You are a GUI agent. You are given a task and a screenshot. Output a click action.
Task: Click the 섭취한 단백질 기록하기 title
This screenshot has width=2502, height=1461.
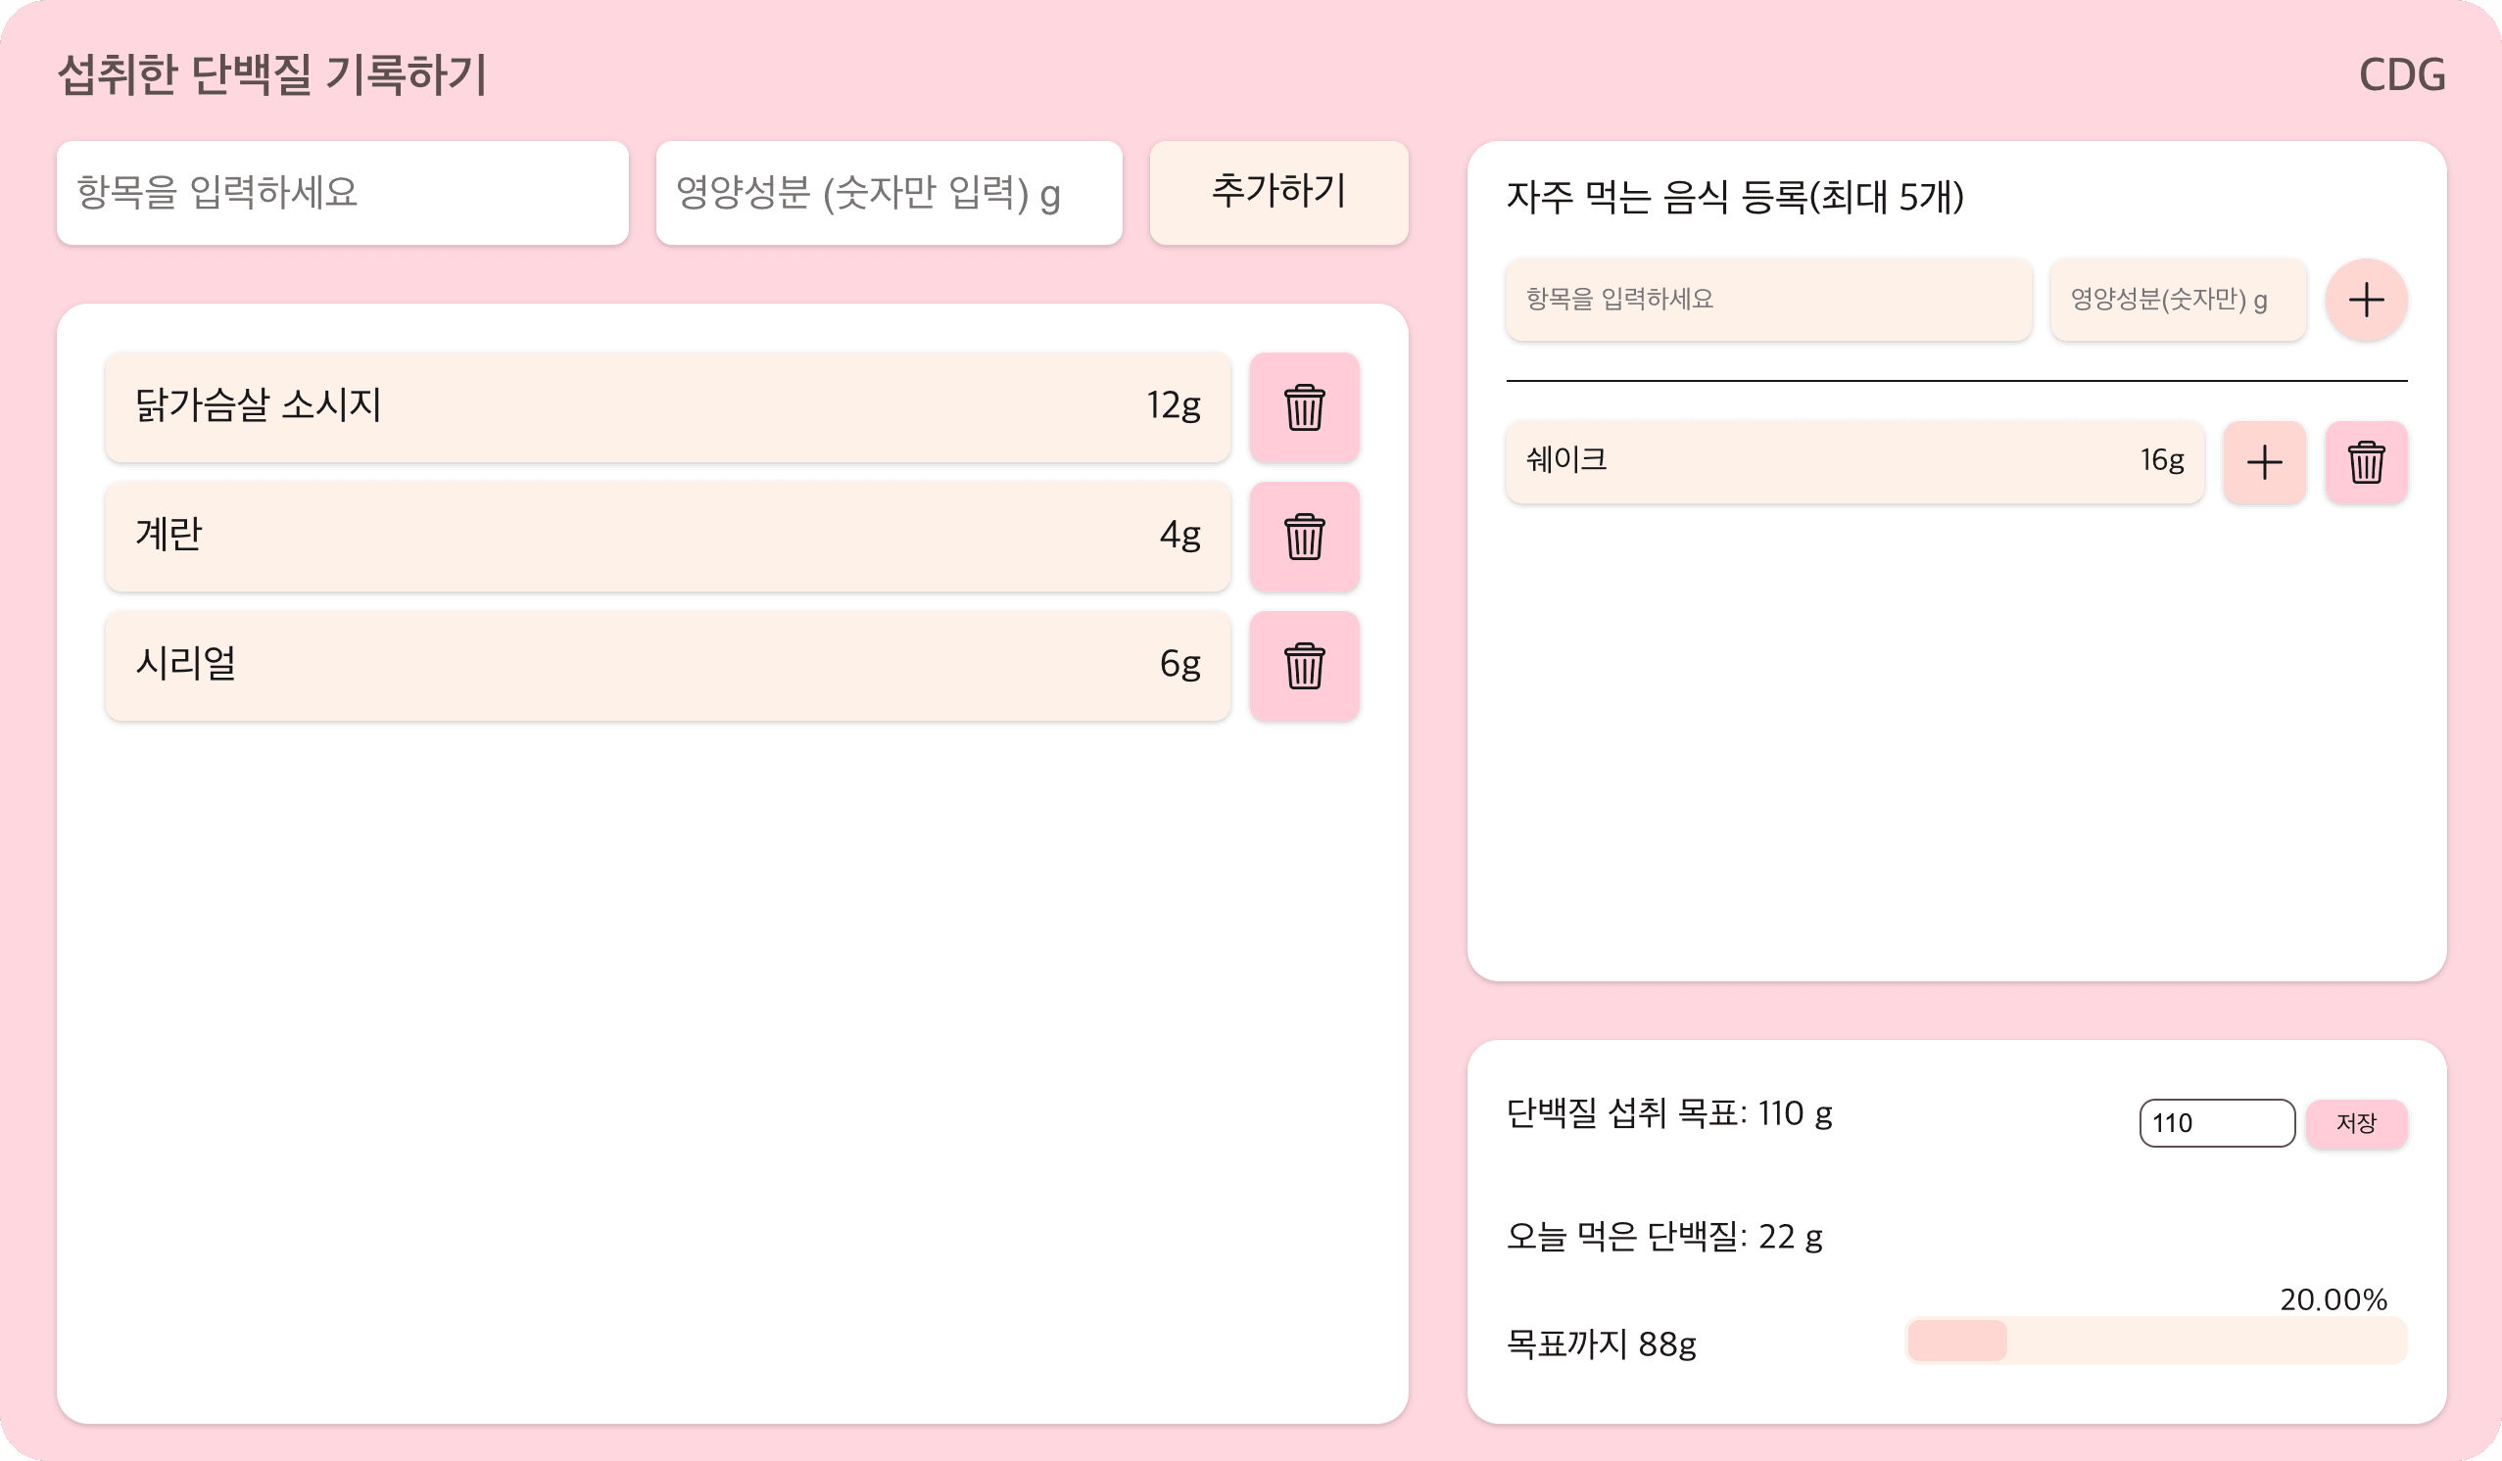tap(272, 75)
